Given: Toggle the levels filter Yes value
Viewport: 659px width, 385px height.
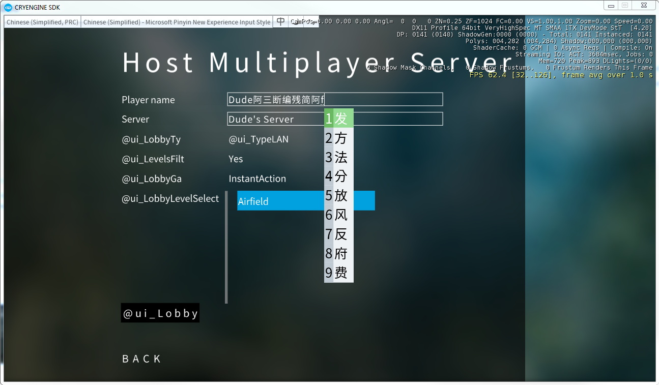Looking at the screenshot, I should tap(236, 159).
